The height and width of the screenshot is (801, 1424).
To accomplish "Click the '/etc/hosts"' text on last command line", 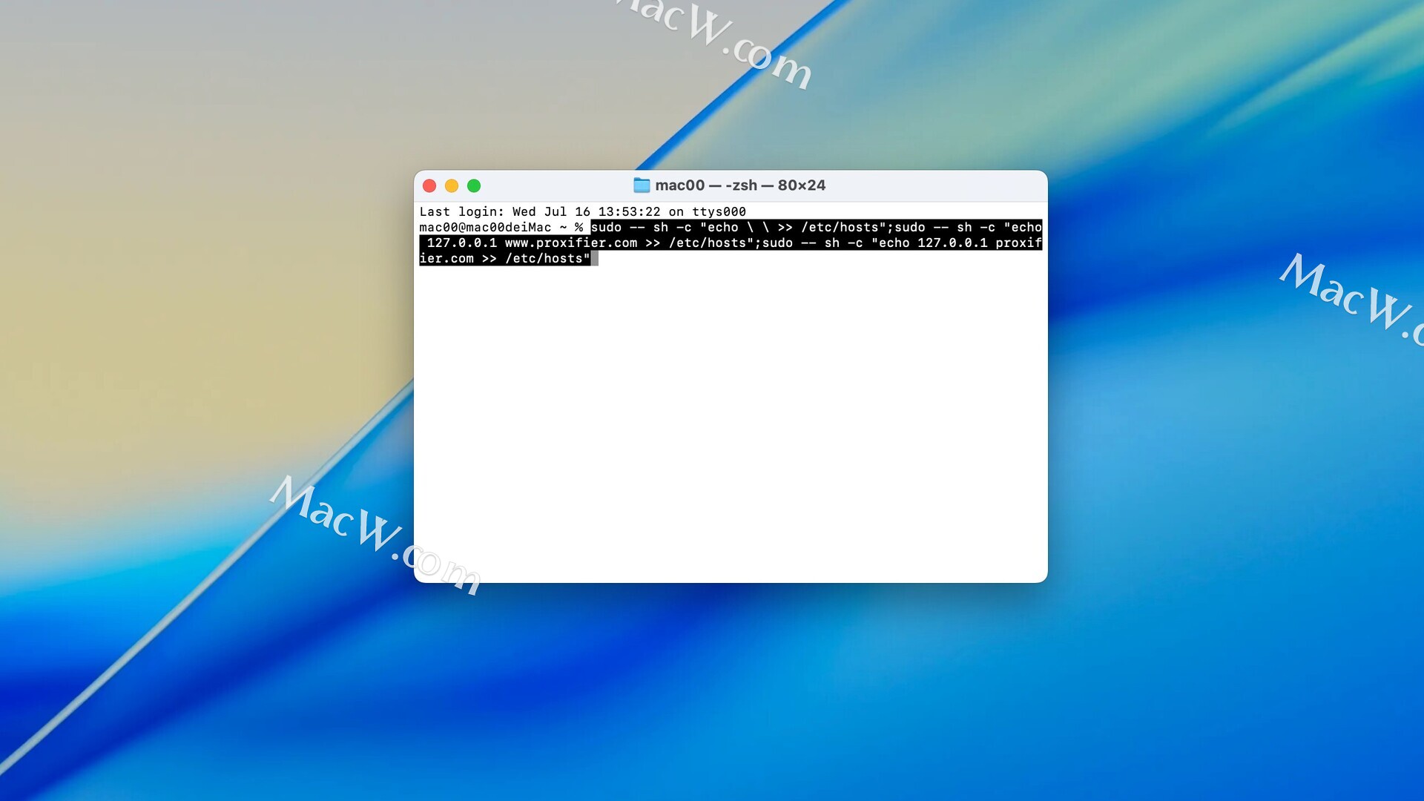I will click(x=547, y=259).
